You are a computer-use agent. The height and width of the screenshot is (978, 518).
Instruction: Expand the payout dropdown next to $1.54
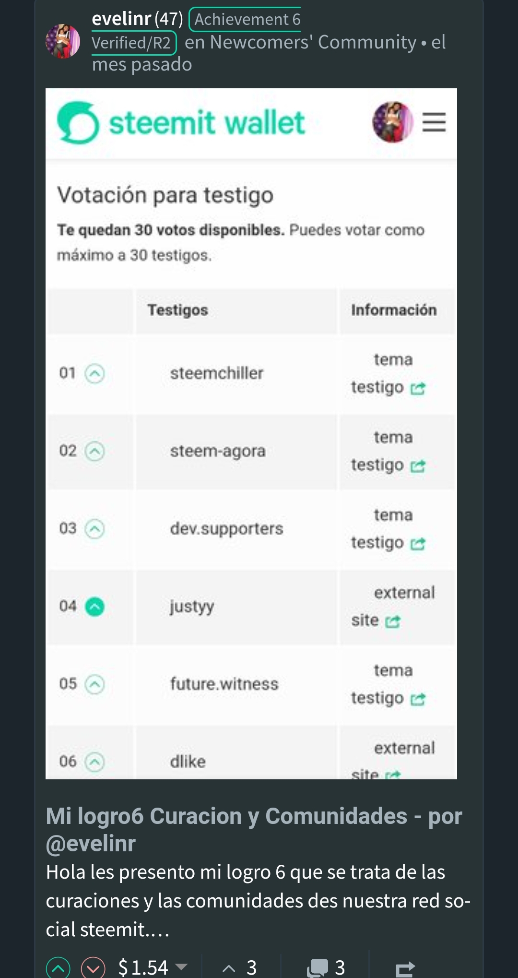(x=181, y=966)
